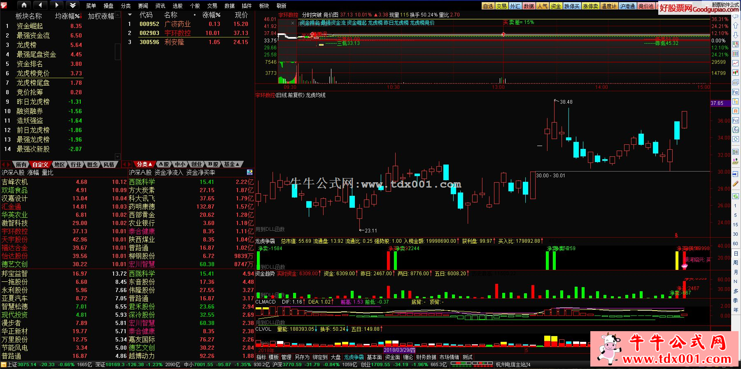This screenshot has width=741, height=369.
Task: Click scroll-up arrow beside 加权涨幅 header
Action: point(117,16)
